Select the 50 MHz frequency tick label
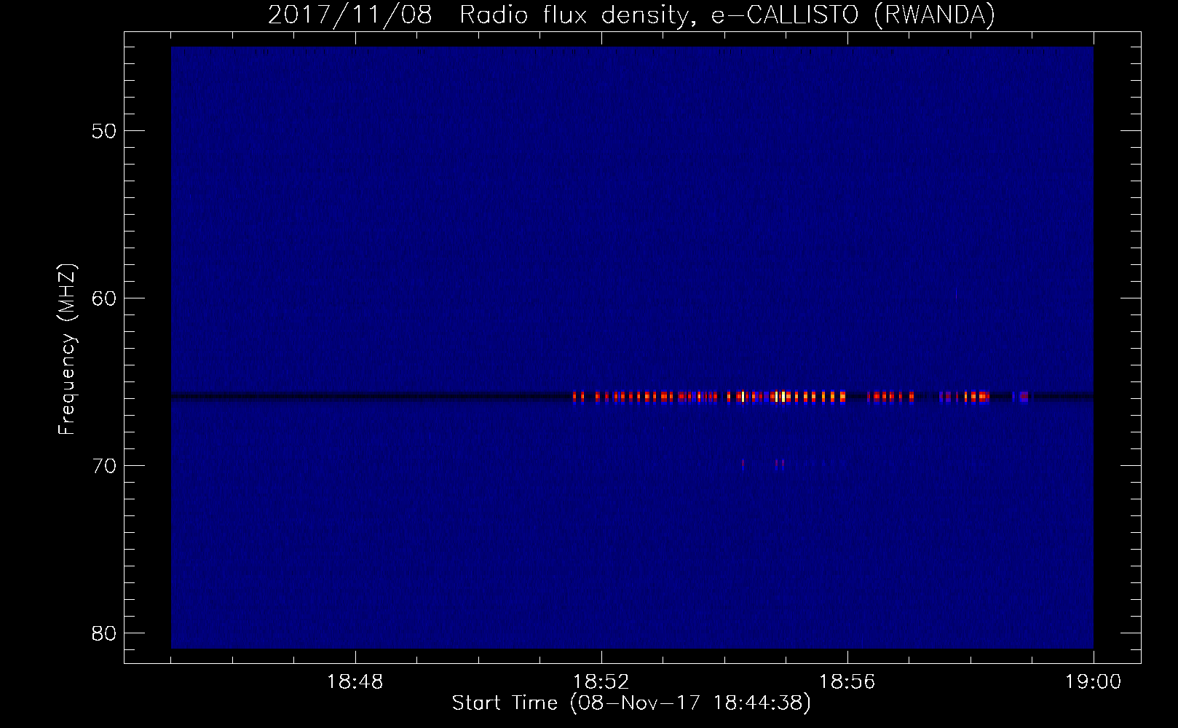Viewport: 1178px width, 728px height. coord(105,131)
